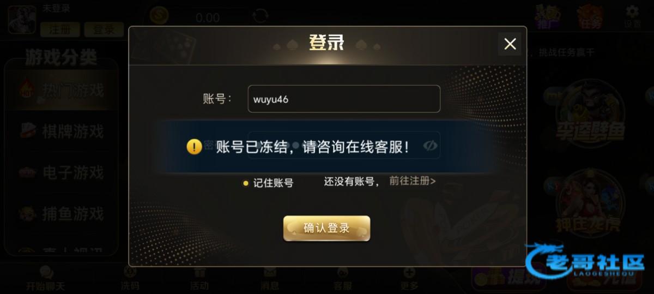654x294 pixels.
Task: Select 热门游戏 category in sidebar
Action: coord(62,89)
